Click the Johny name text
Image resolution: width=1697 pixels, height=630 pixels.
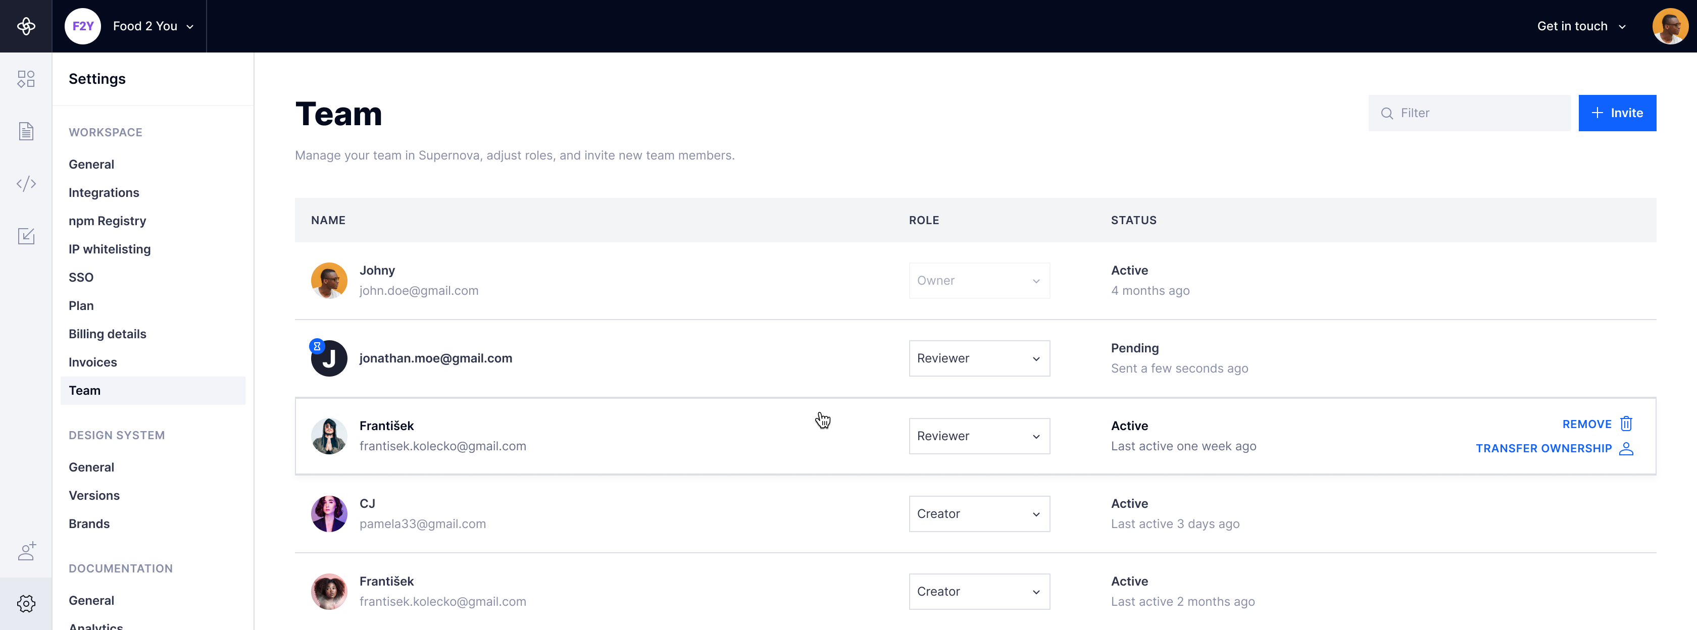(x=377, y=271)
